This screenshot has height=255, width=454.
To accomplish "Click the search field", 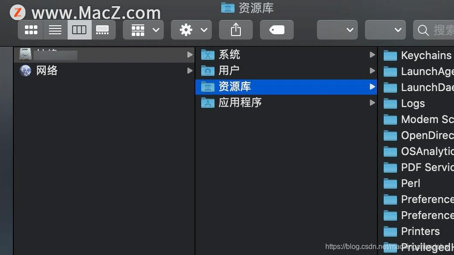I will [x=434, y=30].
